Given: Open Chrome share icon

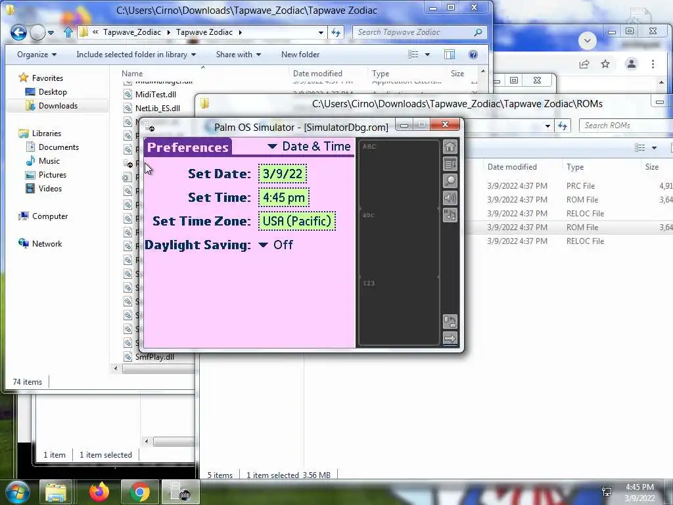Looking at the screenshot, I should (x=584, y=64).
